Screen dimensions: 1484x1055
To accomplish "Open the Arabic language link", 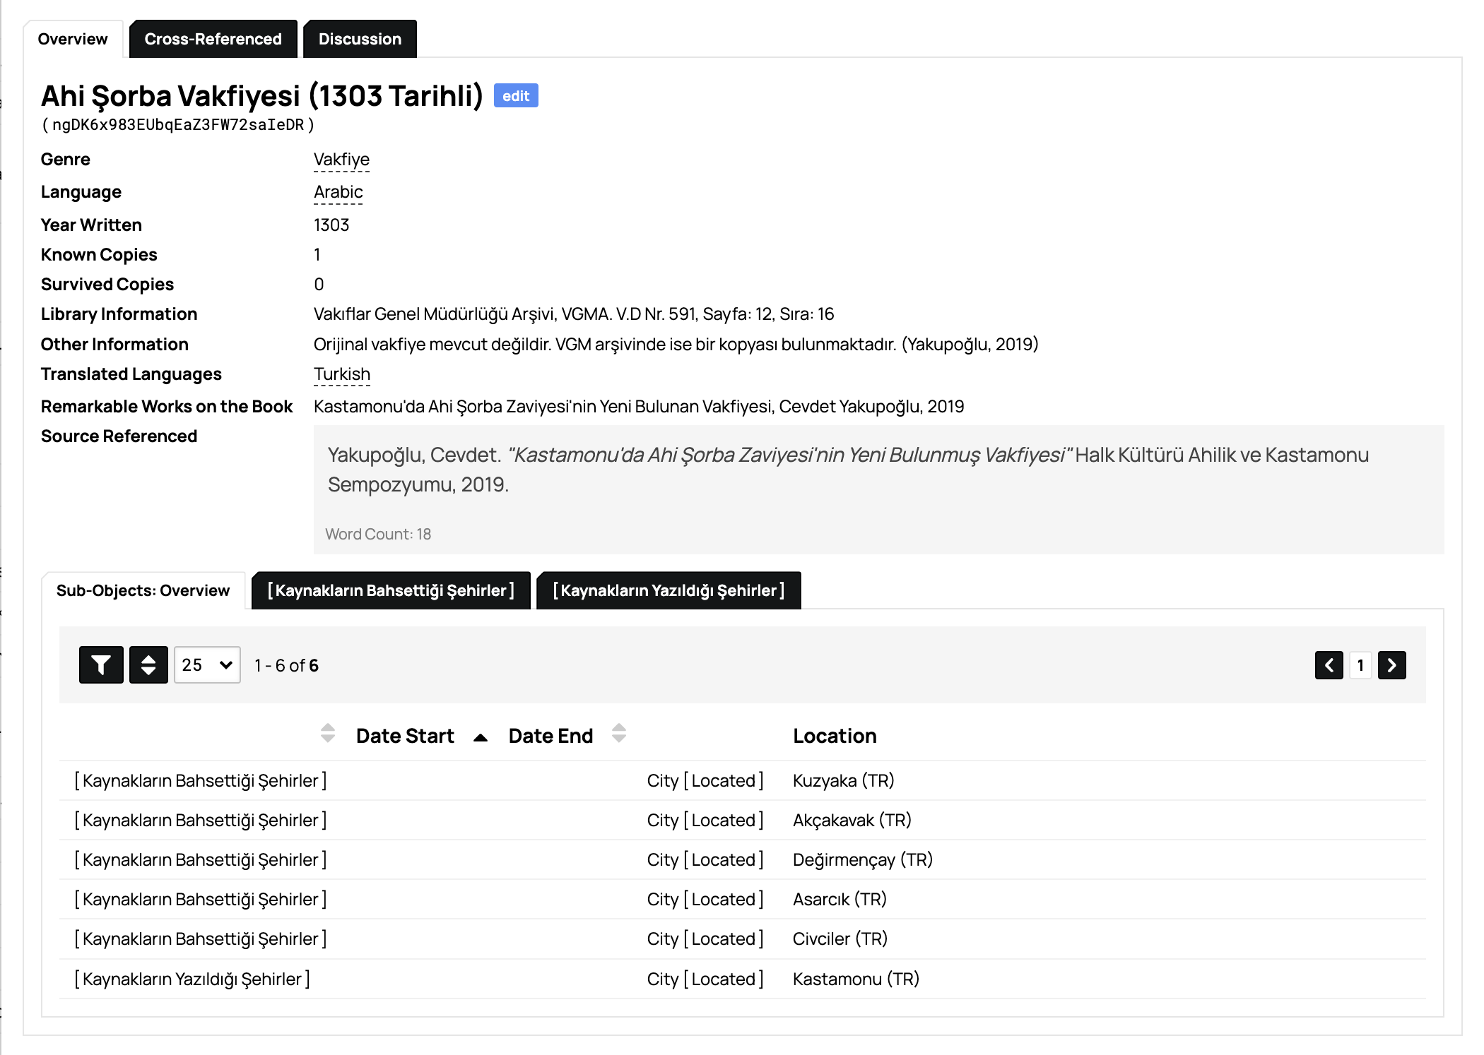I will coord(338,191).
